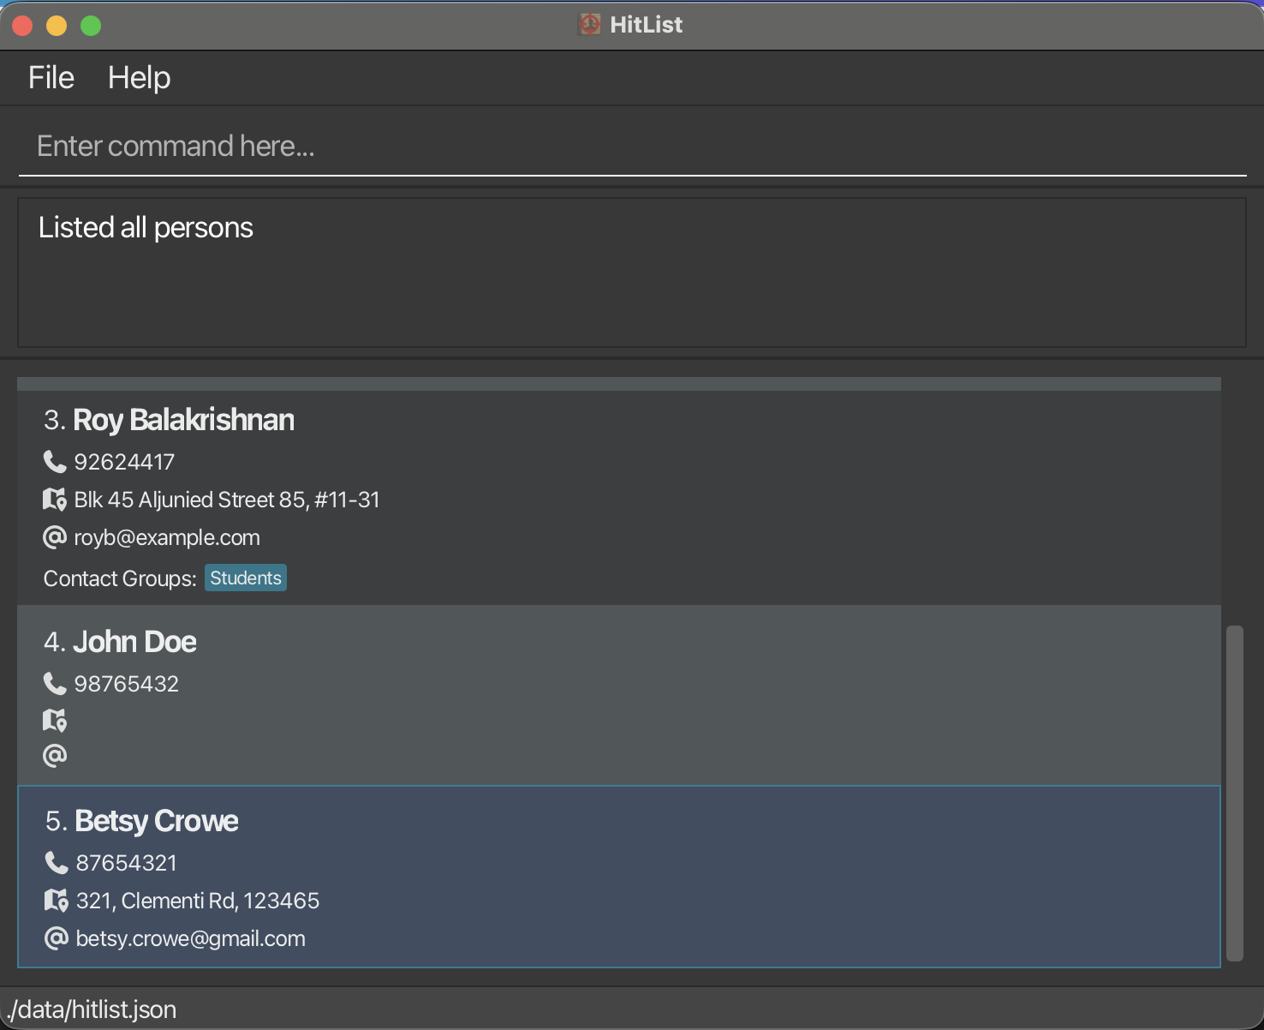
Task: Click John Doe's empty address map icon
Action: [55, 721]
